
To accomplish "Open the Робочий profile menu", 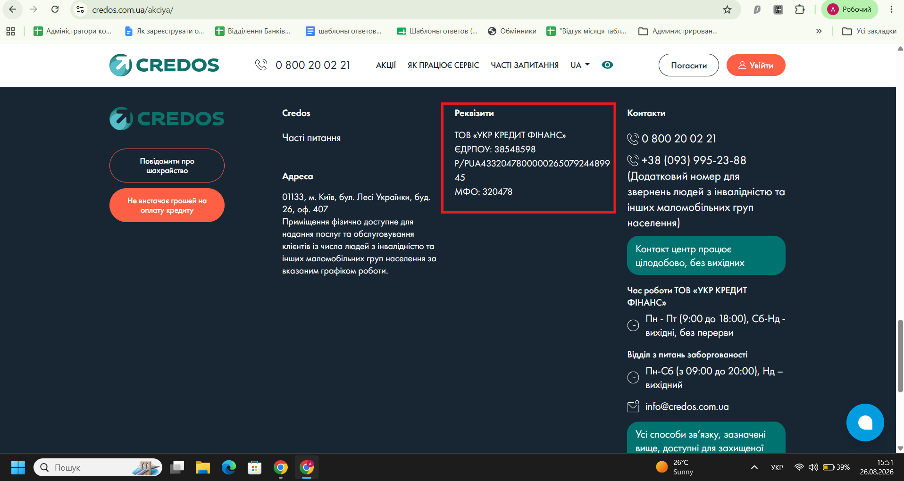I will point(850,9).
